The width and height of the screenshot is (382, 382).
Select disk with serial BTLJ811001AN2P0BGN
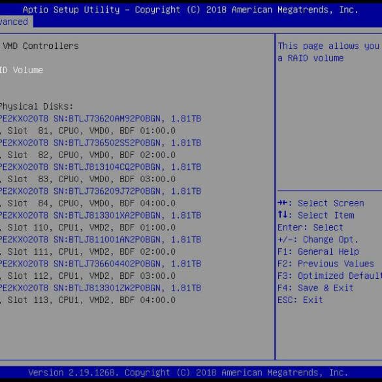[101, 240]
